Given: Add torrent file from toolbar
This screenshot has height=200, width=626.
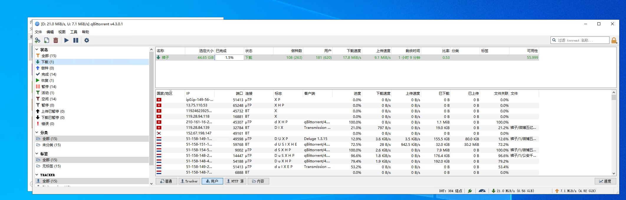Looking at the screenshot, I should [47, 40].
